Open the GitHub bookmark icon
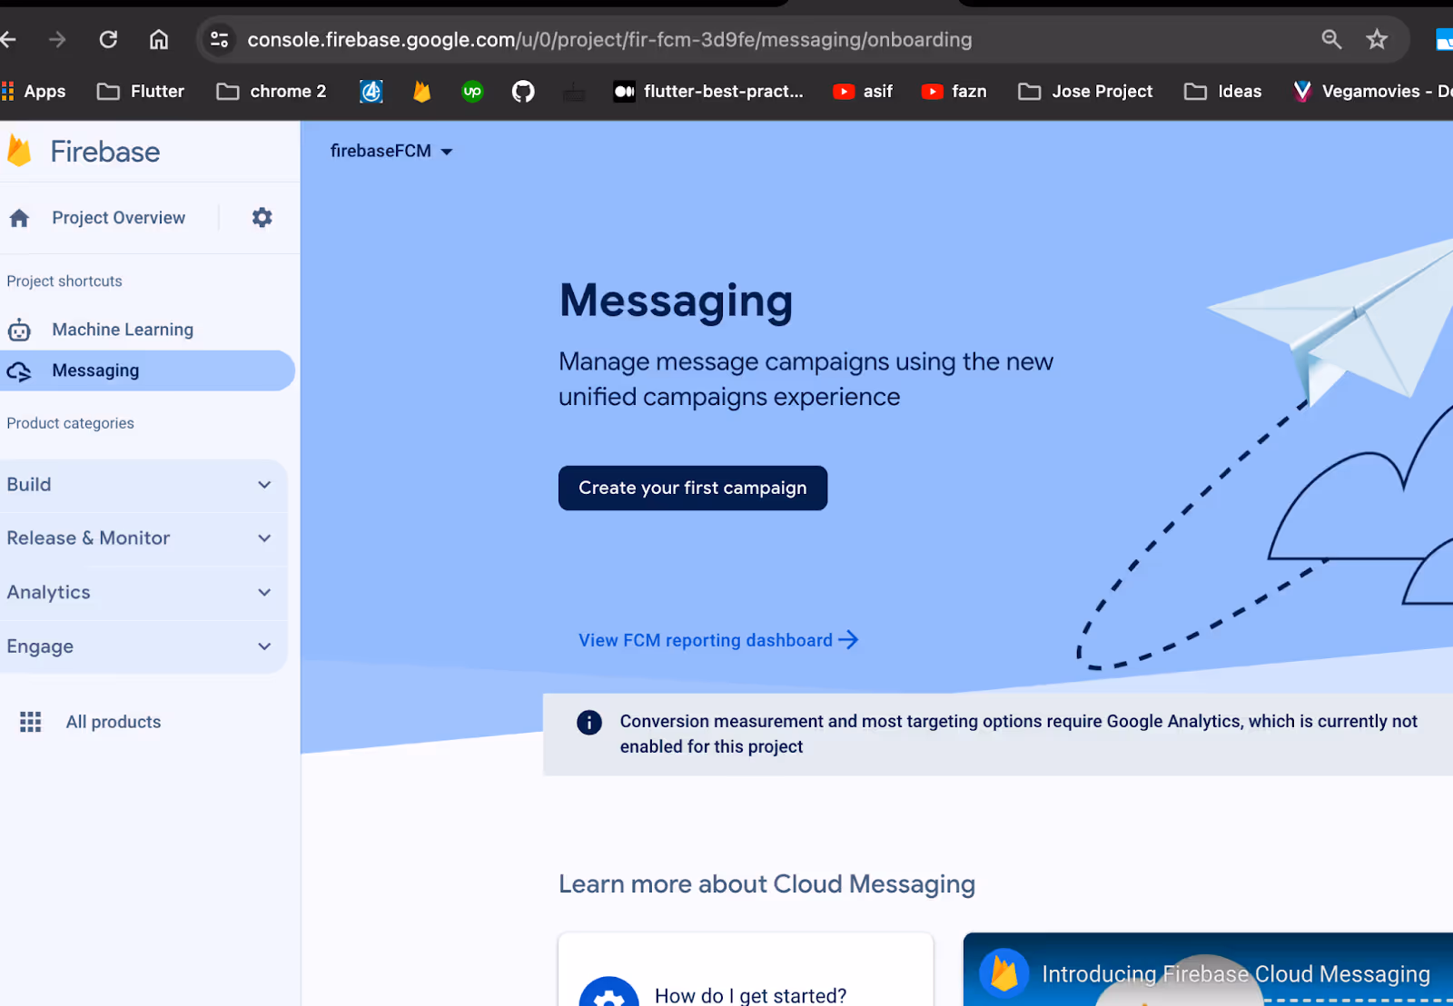The width and height of the screenshot is (1453, 1006). pyautogui.click(x=523, y=91)
